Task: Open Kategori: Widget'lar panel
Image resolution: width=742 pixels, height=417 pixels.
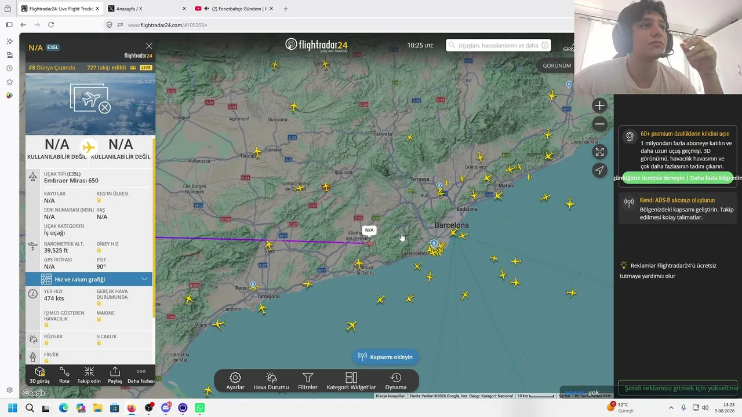Action: 351,382
